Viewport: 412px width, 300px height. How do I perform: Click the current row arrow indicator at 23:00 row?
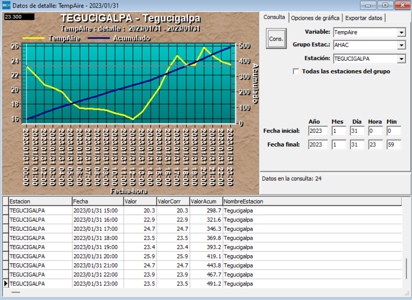point(6,283)
